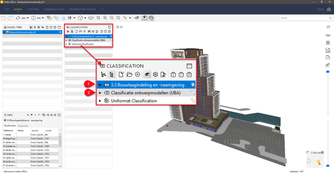Click the PDF export icon in right sidebar
This screenshot has width=334, height=174.
[328, 58]
